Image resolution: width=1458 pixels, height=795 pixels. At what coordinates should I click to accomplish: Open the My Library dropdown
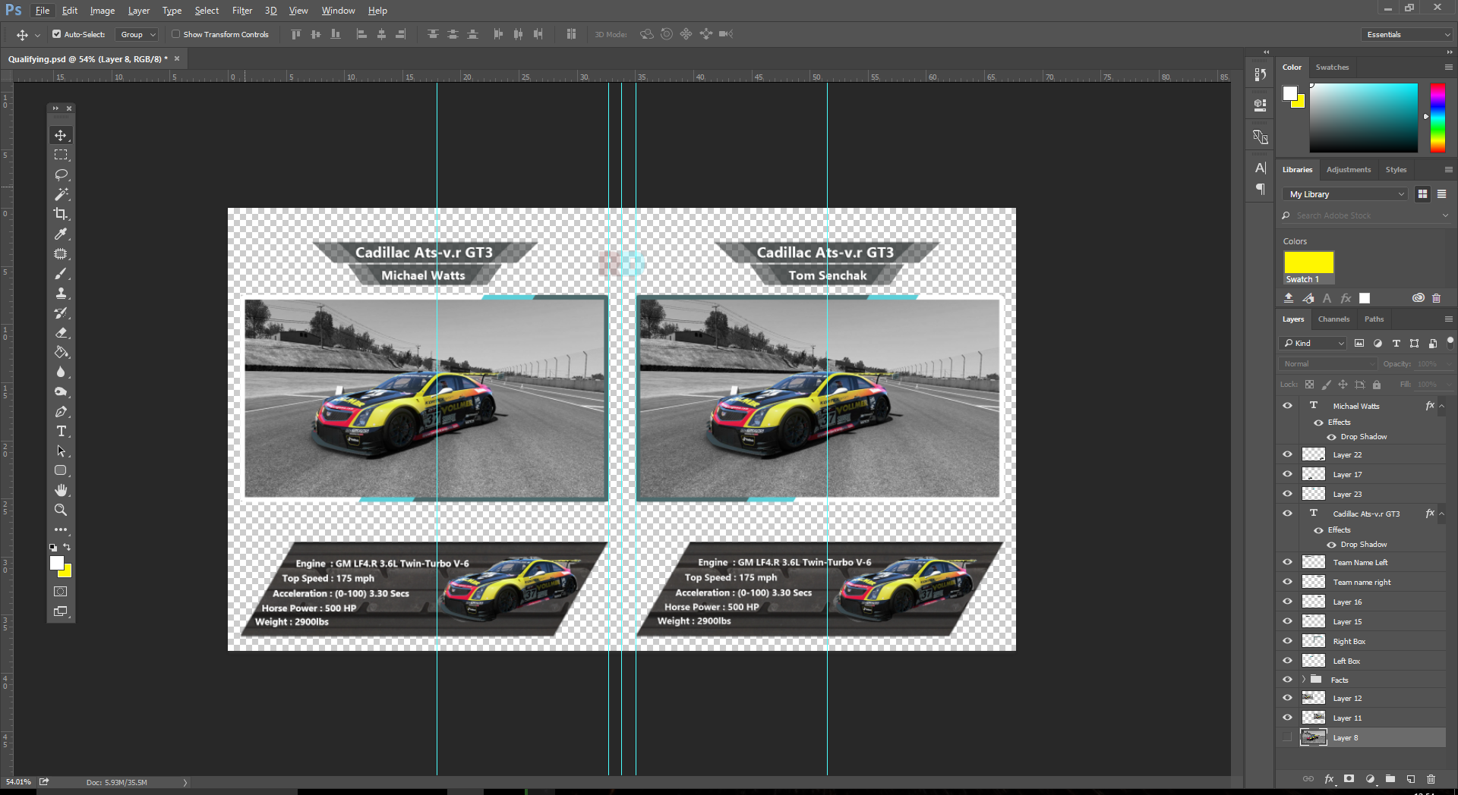pos(1345,194)
